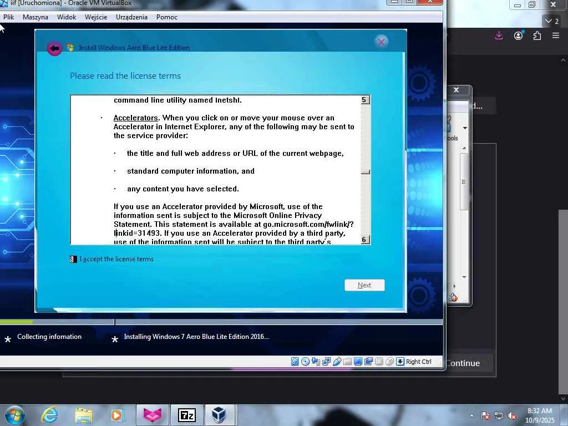Viewport: 568px width, 426px height.
Task: Open the browser account profile icon
Action: tap(519, 35)
